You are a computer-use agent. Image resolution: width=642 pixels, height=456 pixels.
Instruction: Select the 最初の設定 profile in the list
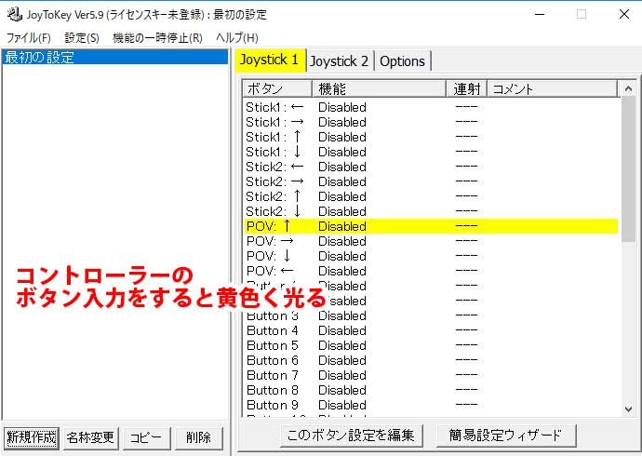click(114, 57)
